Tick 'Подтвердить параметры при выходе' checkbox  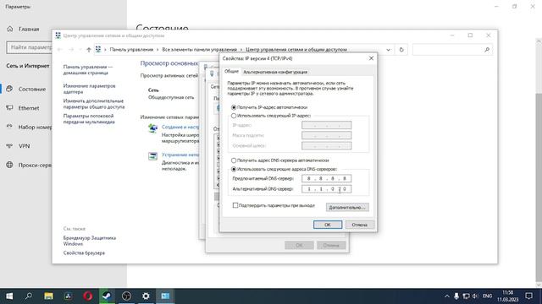point(235,205)
